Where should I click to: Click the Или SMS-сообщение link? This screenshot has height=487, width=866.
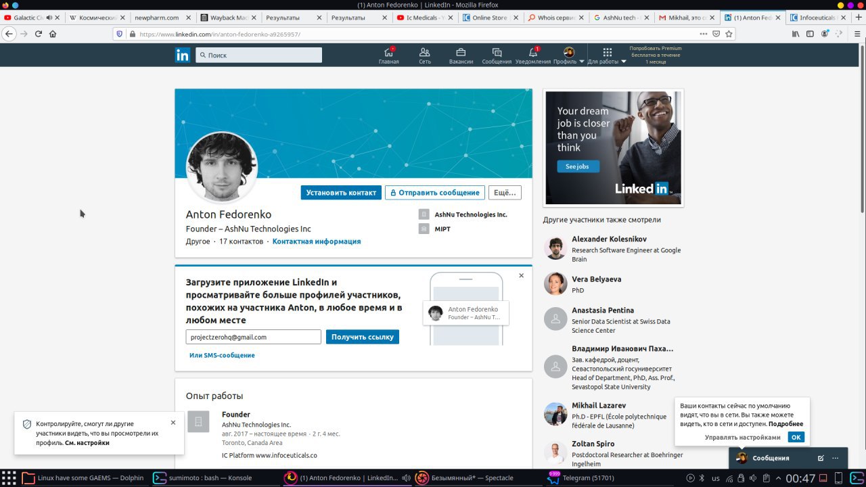[222, 355]
